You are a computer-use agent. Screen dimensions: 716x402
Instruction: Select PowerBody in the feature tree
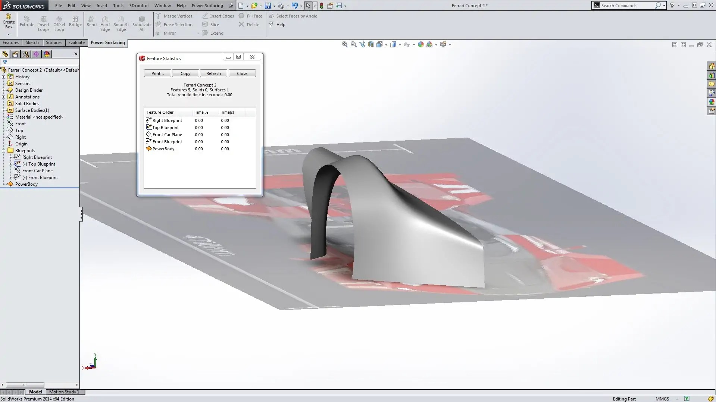click(26, 184)
